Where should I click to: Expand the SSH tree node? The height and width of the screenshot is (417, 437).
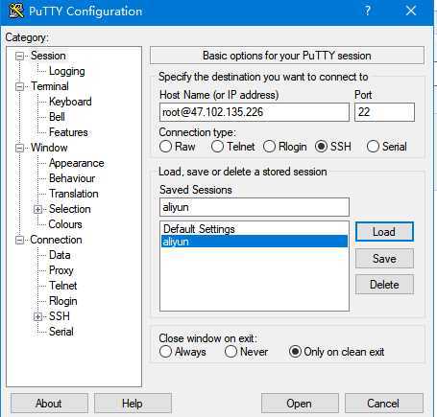[37, 316]
